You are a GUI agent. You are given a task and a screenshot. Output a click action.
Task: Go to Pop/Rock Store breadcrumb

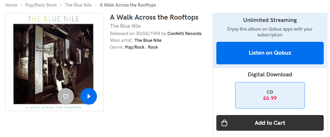click(x=41, y=5)
